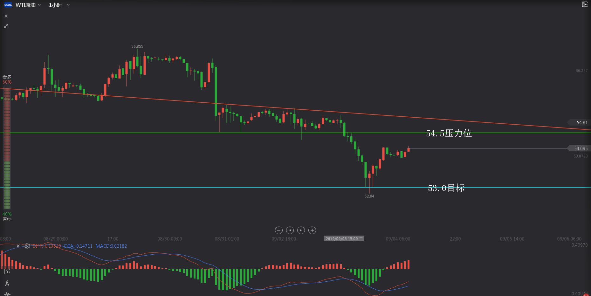591x296 pixels.
Task: Click the USOIL symbol logo
Action: [x=8, y=5]
